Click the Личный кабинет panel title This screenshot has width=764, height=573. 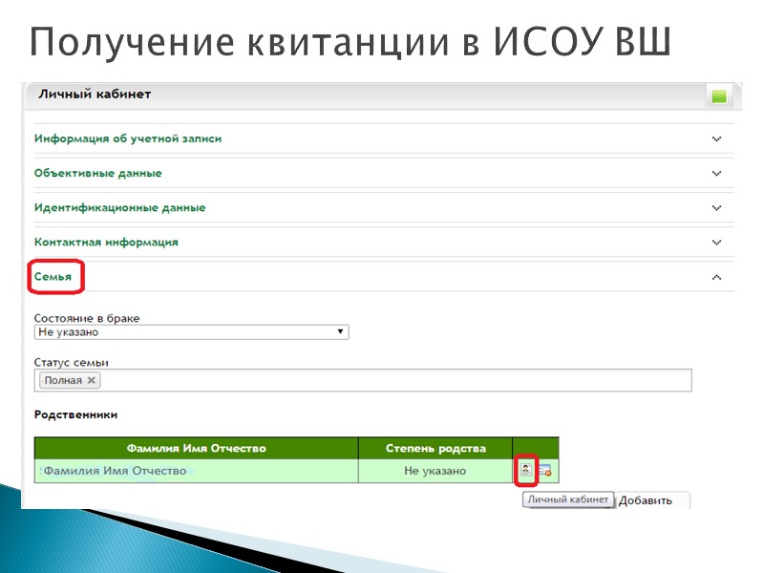pos(95,94)
